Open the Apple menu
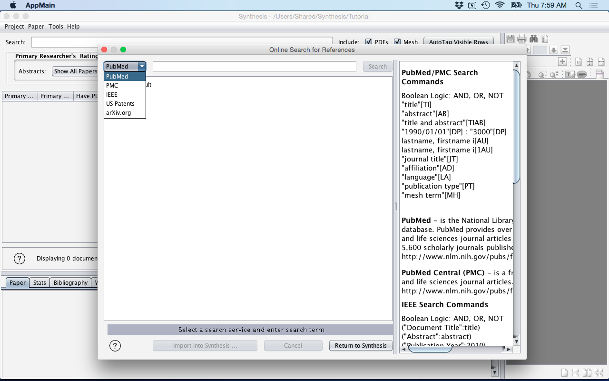The image size is (609, 381). click(13, 5)
